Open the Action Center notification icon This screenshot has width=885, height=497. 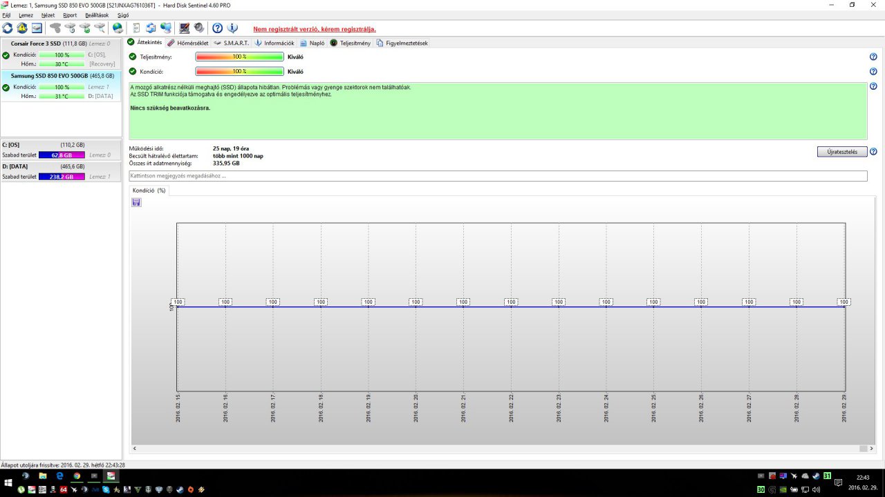pos(838,483)
